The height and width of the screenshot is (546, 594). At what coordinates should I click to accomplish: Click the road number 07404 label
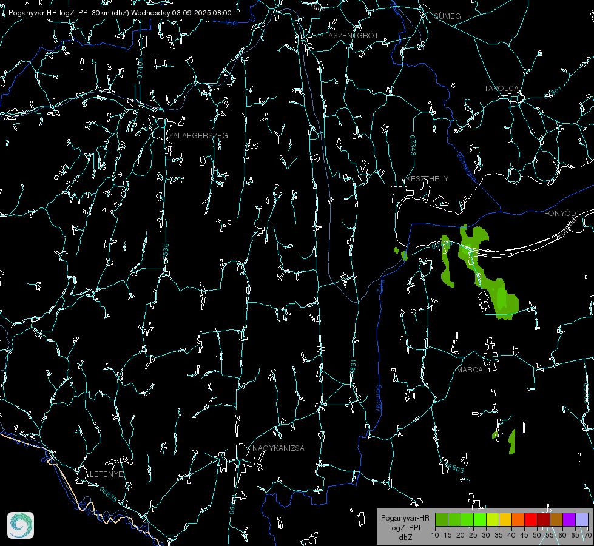pos(140,68)
